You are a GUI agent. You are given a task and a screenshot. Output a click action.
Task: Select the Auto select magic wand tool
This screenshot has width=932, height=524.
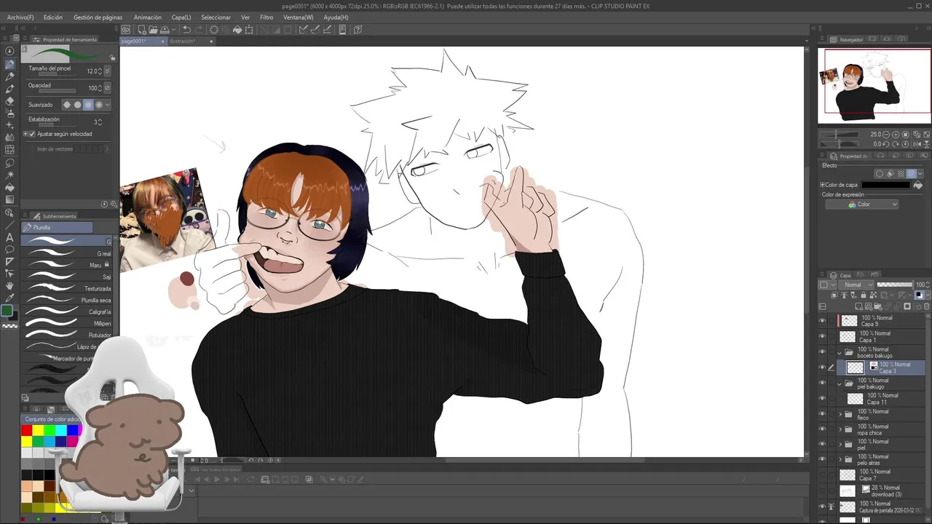click(x=9, y=175)
